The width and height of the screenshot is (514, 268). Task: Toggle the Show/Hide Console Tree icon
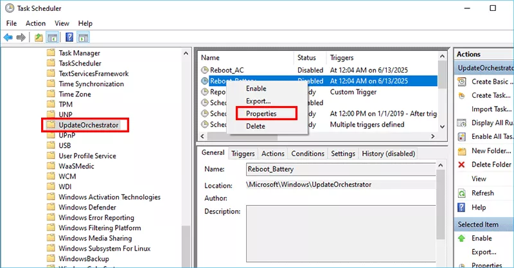pyautogui.click(x=53, y=37)
